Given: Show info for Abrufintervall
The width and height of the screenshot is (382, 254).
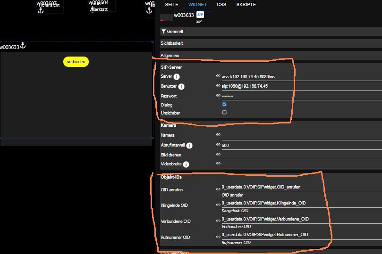Looking at the screenshot, I should click(x=189, y=146).
